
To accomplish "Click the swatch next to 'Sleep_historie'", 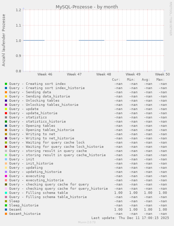I will 6,205.
